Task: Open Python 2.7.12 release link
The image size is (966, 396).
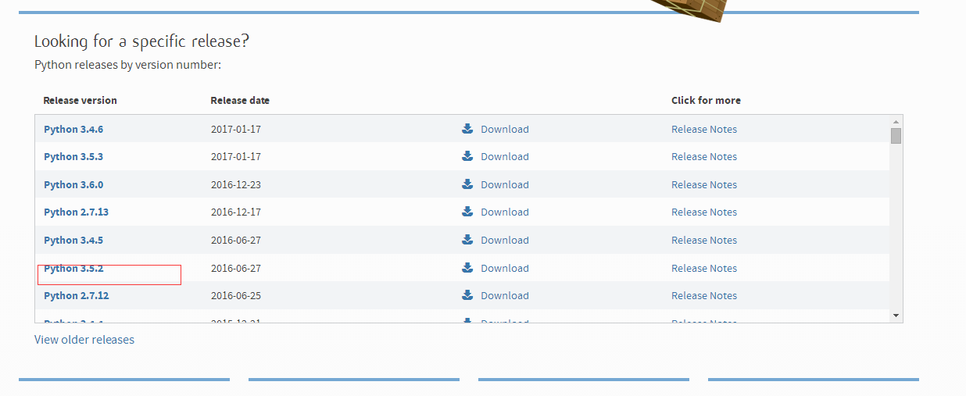Action: click(76, 296)
